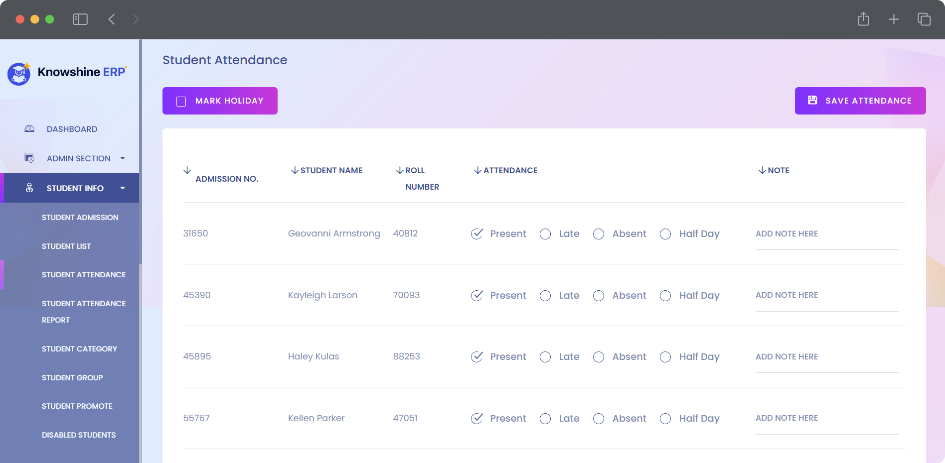Toggle the browser sidebar panel icon
This screenshot has width=945, height=463.
click(80, 19)
